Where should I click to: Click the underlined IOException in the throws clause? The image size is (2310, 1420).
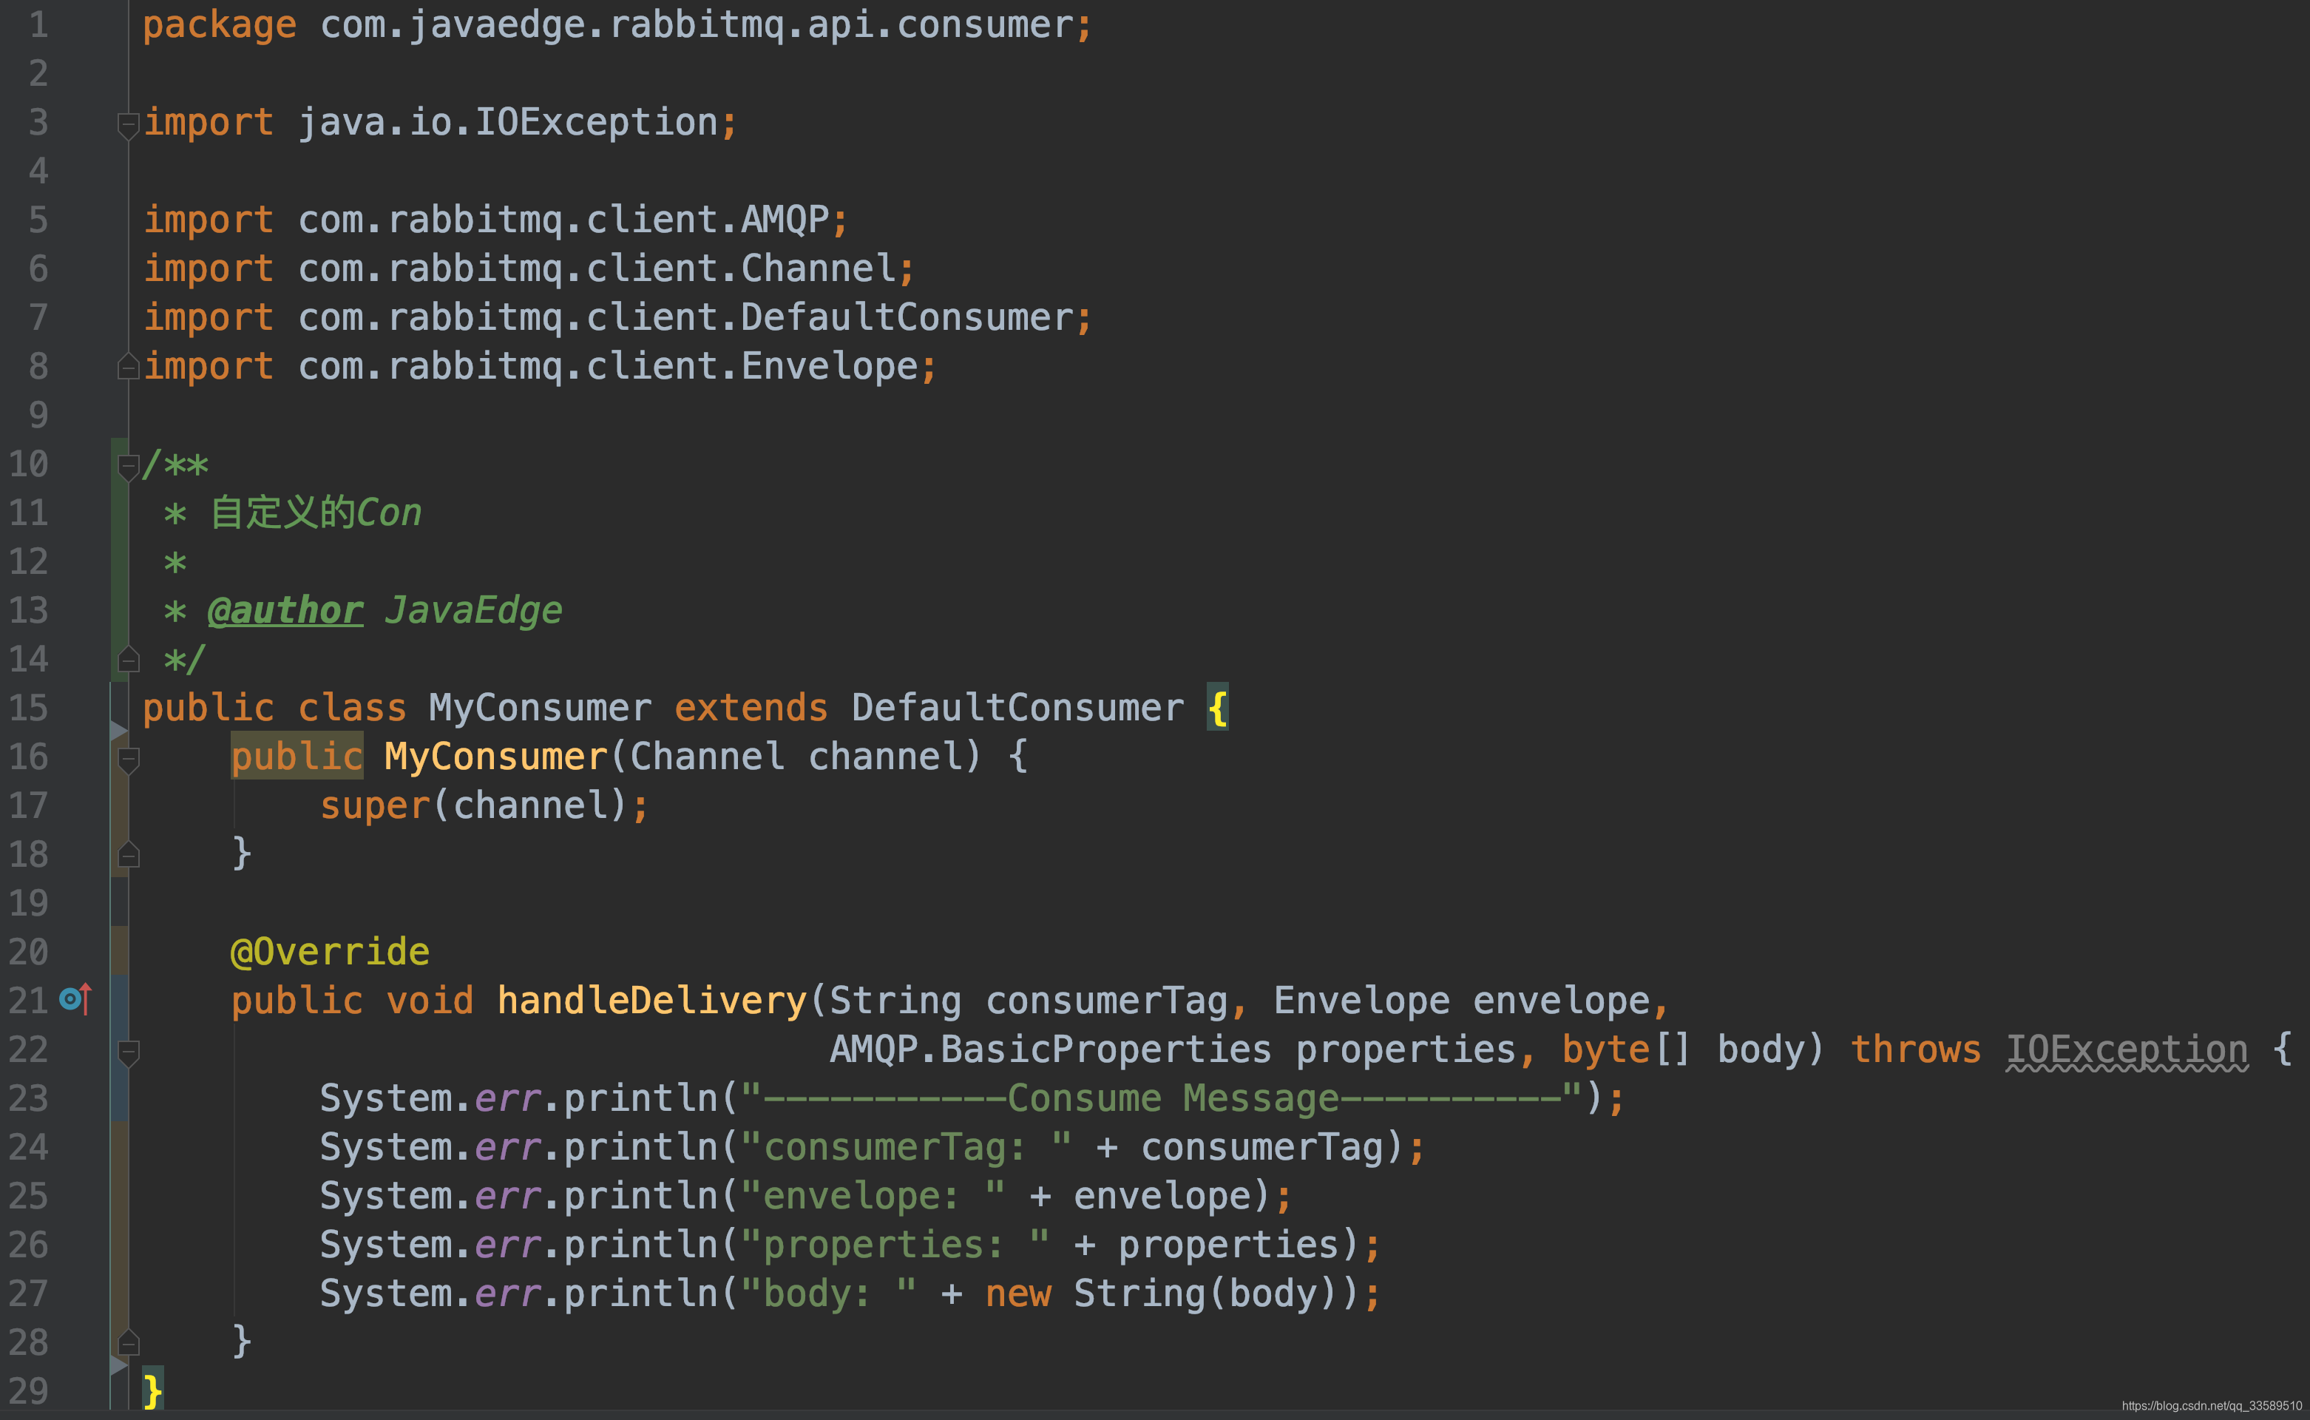point(2126,1049)
